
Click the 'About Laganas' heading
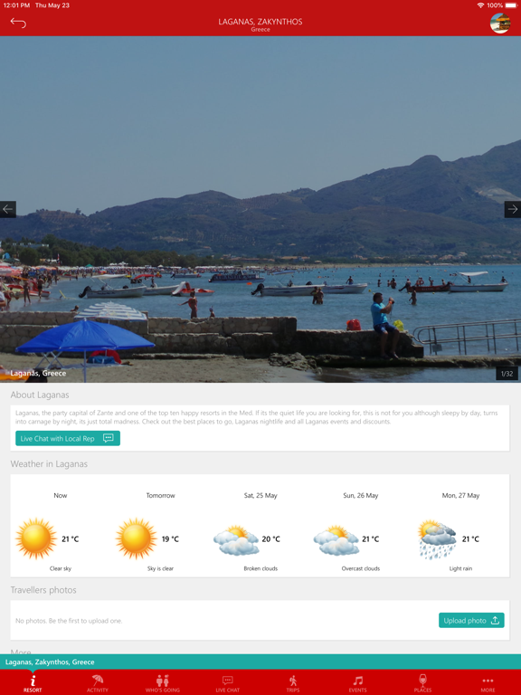point(40,395)
